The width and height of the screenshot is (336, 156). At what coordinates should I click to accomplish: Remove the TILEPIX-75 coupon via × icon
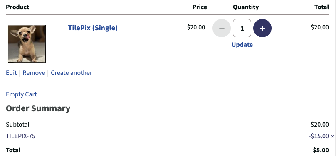332,136
